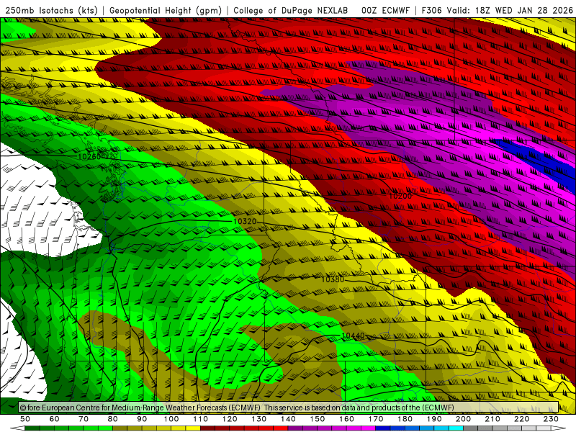Click the 180 value on the color scale

405,419
